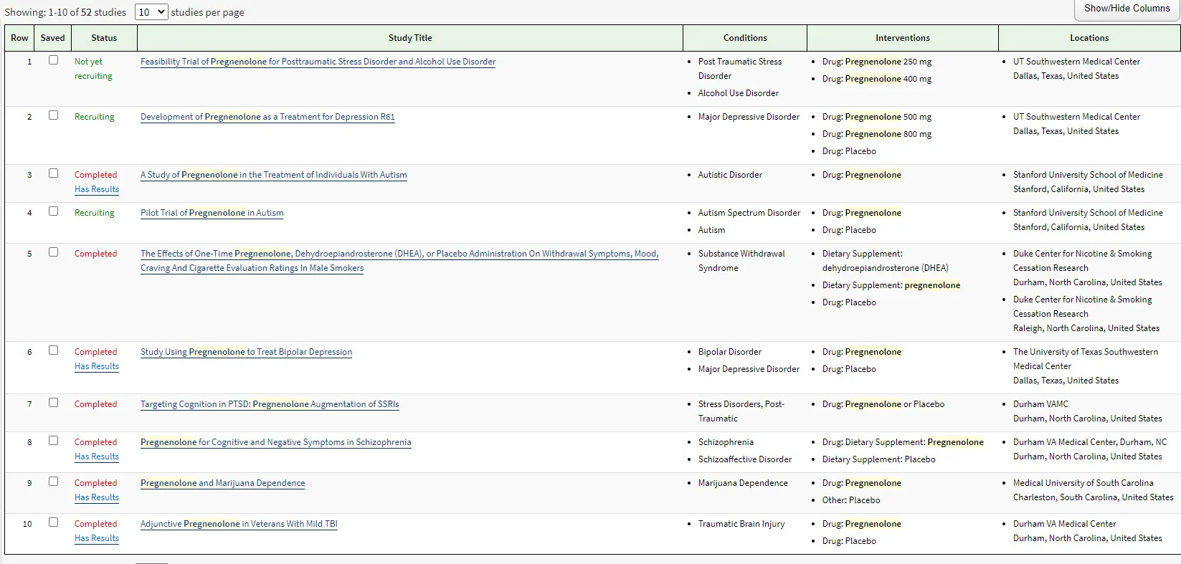Click the Conditions column header

pos(745,38)
